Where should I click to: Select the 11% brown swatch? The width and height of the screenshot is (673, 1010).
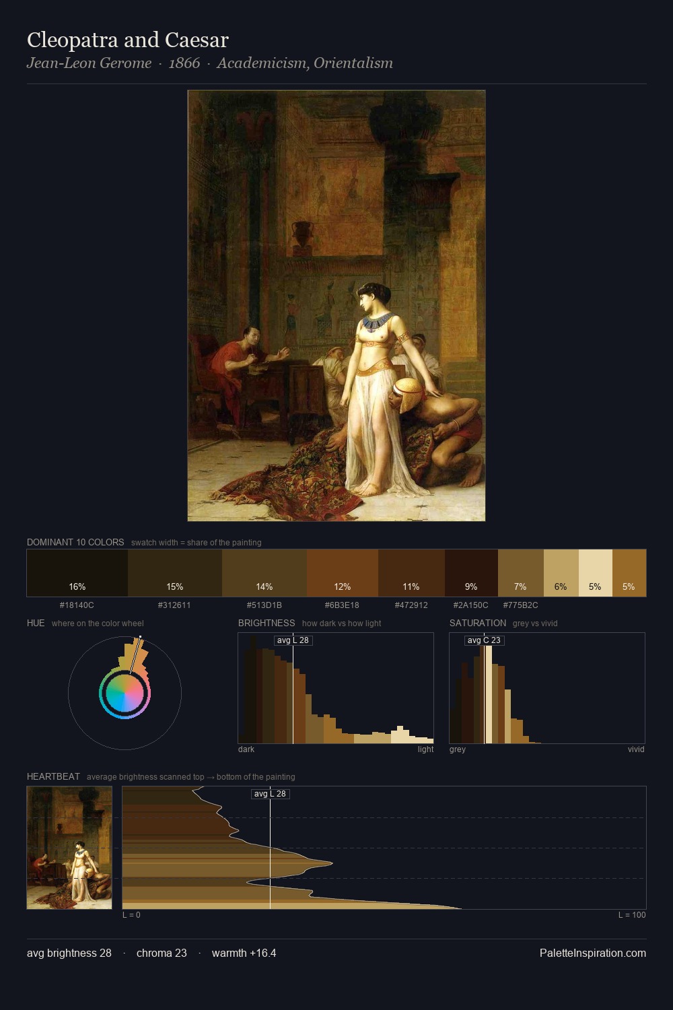[x=411, y=573]
